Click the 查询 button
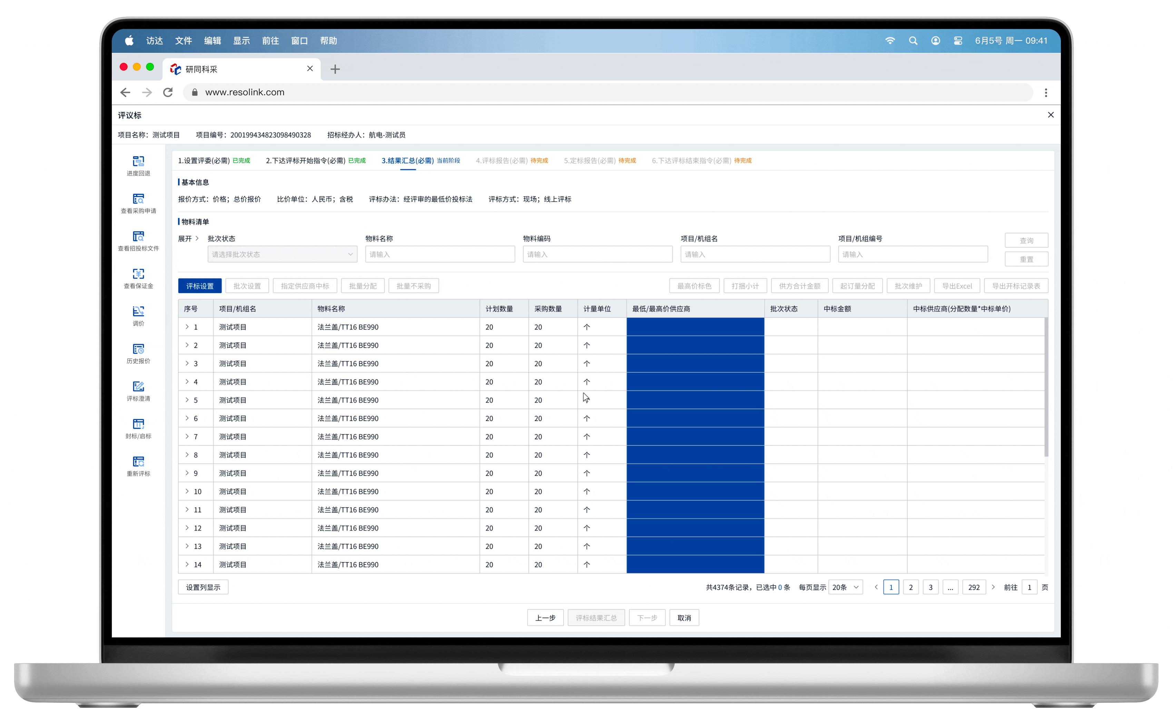Viewport: 1173px width, 724px height. point(1026,240)
